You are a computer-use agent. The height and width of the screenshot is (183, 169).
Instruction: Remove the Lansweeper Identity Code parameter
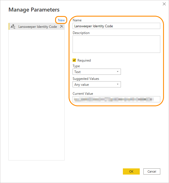click(62, 26)
